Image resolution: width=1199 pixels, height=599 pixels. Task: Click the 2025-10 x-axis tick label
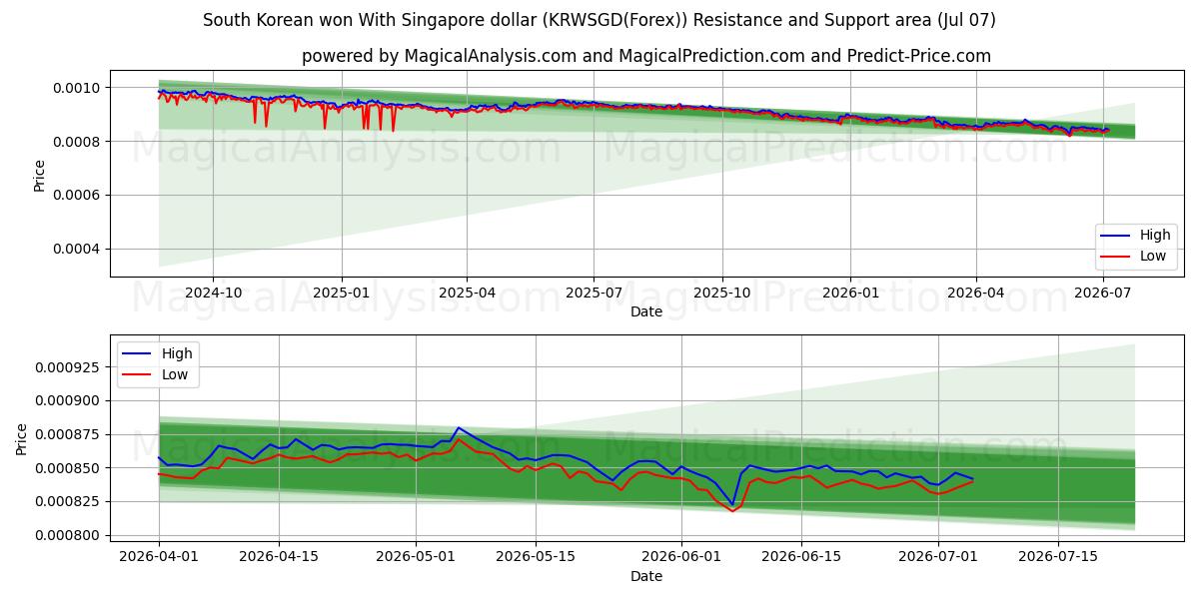(722, 294)
